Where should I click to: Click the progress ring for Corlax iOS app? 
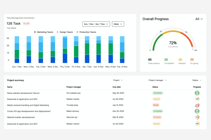[x=197, y=111]
